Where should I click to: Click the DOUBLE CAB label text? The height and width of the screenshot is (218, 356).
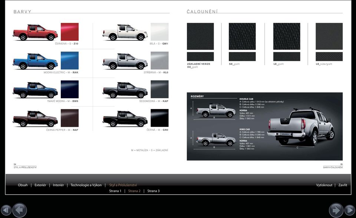click(246, 99)
